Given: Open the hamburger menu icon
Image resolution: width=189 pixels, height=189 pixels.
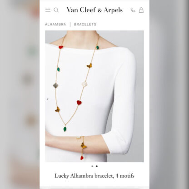Looking at the screenshot, I should 48,10.
